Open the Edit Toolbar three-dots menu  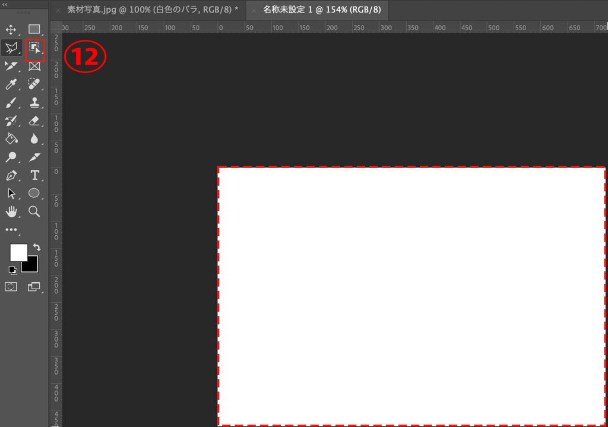(11, 230)
